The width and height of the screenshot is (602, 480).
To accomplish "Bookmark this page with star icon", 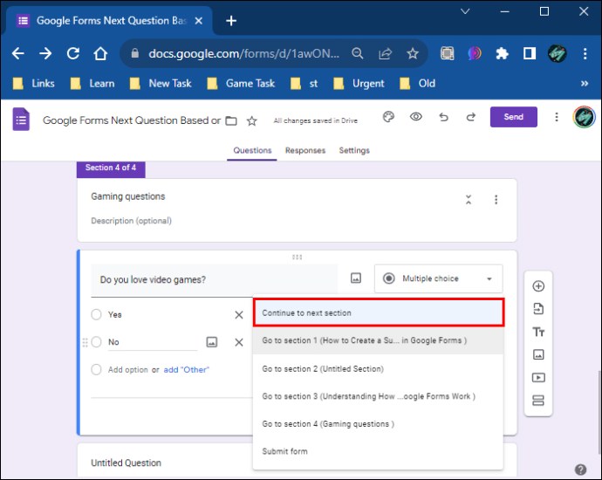I will [x=413, y=53].
